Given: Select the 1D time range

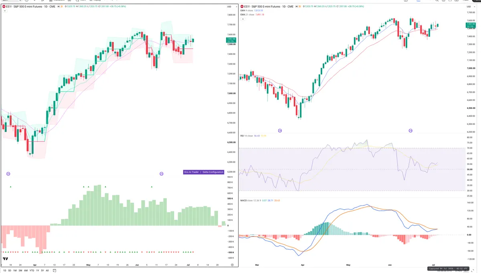Looking at the screenshot, I should click(x=5, y=271).
